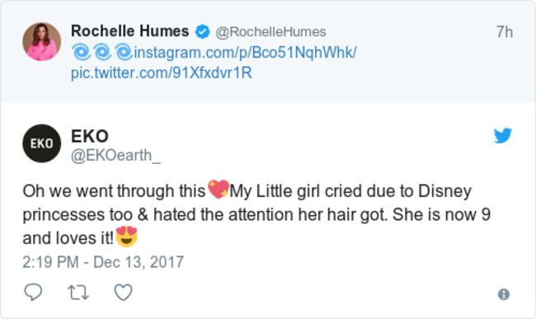Click the first cyclone emoji in quoted tweet

[x=81, y=52]
